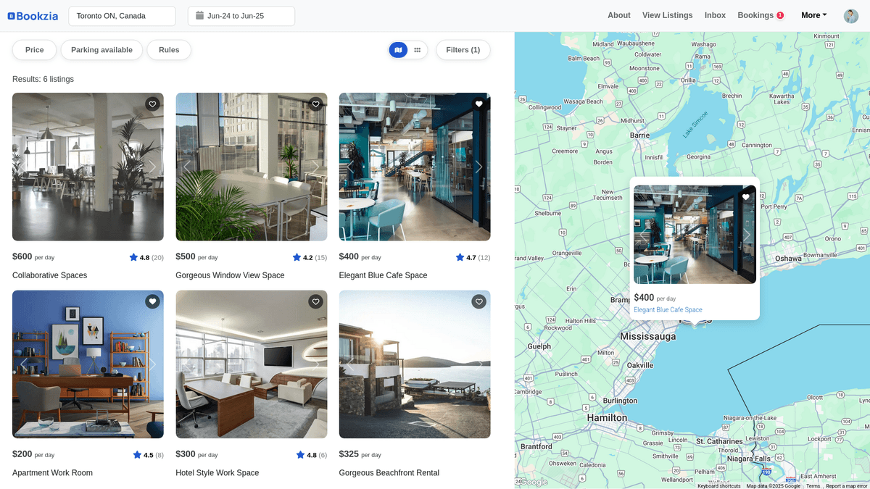Screen dimensions: 870x489
Task: Open the Rules filter dropdown
Action: (x=169, y=50)
